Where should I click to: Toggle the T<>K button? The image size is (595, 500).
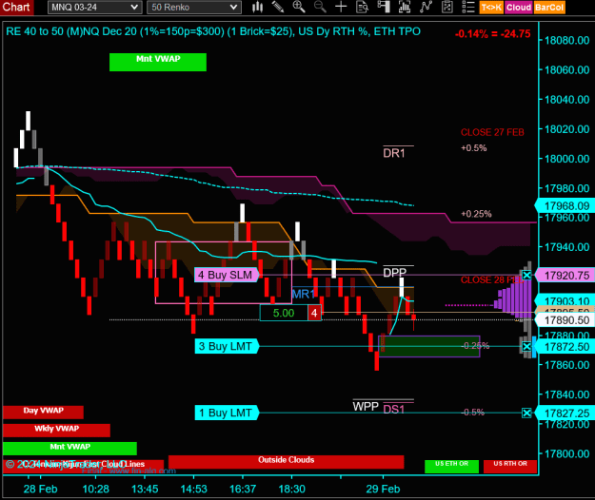click(491, 8)
